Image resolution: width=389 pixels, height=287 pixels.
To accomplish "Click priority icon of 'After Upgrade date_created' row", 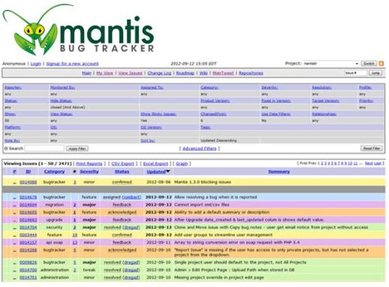I will pos(14,220).
